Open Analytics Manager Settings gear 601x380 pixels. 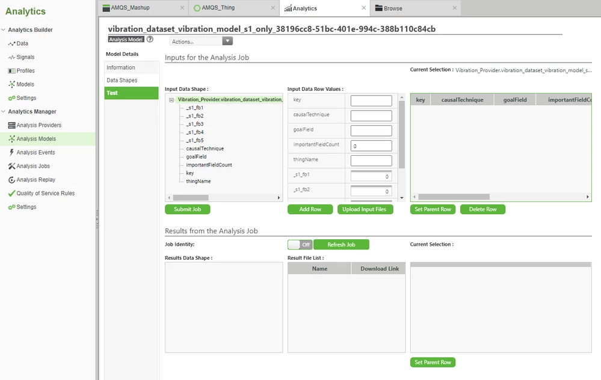tap(11, 207)
